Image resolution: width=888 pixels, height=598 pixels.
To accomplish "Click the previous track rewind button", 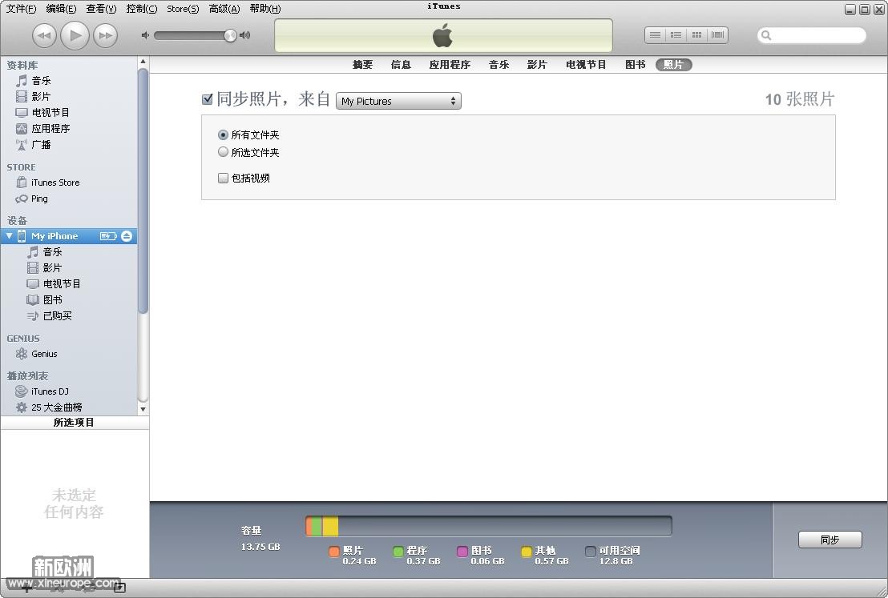I will (44, 36).
